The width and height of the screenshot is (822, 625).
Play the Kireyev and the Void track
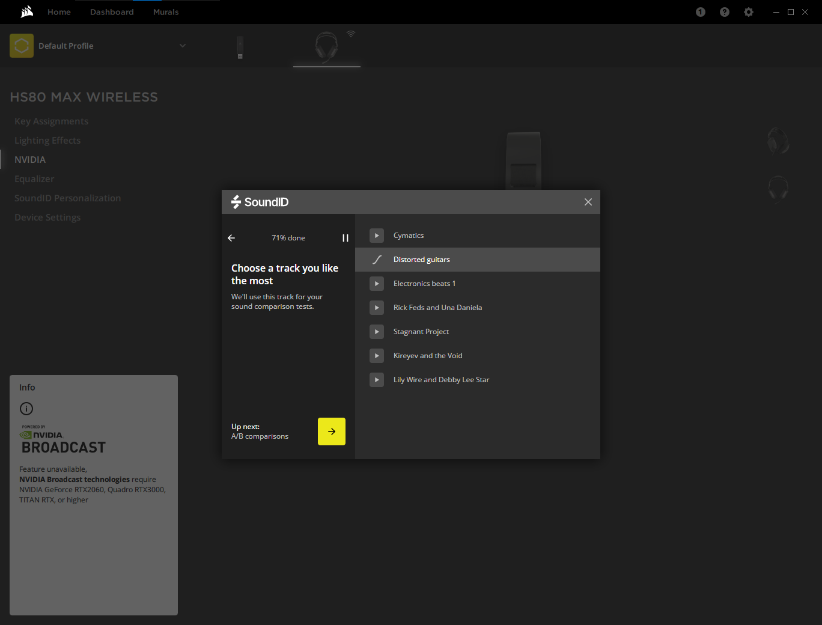click(x=377, y=356)
